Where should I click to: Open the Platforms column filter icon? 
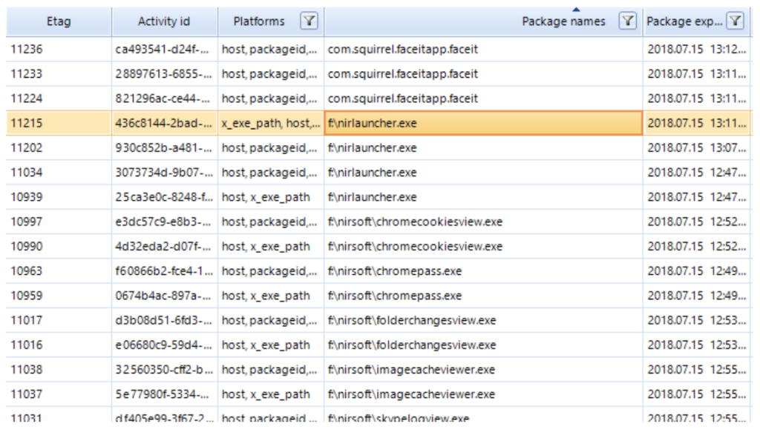(x=309, y=21)
